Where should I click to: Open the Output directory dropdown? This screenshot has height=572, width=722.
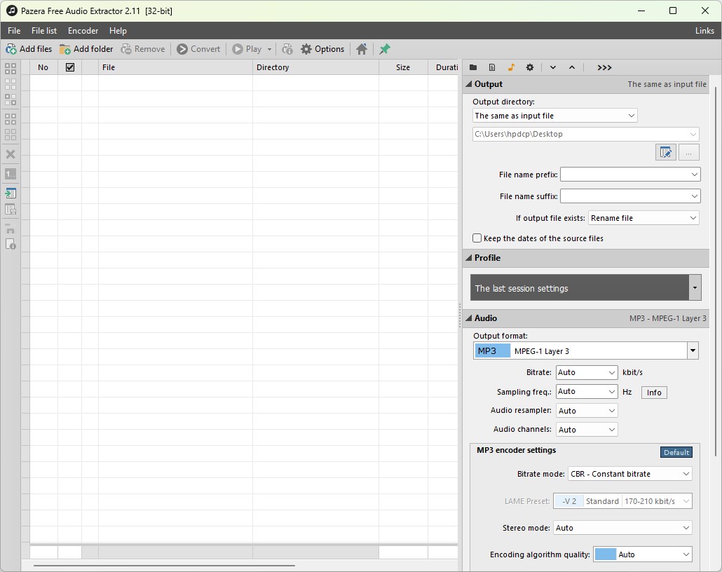555,116
